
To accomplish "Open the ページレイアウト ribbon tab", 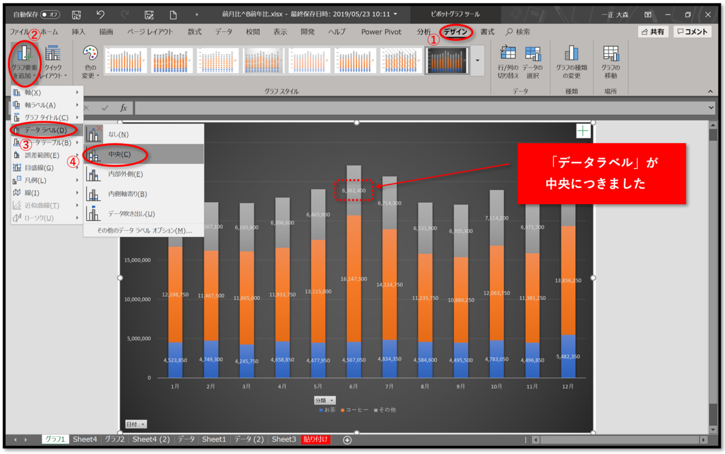I will [150, 32].
